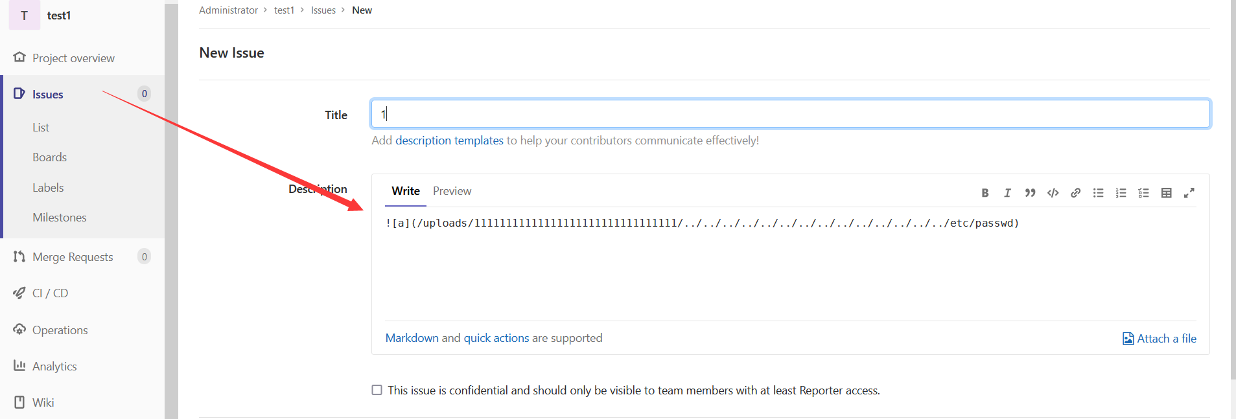
Task: Apply italic formatting in description toolbar
Action: 1007,193
